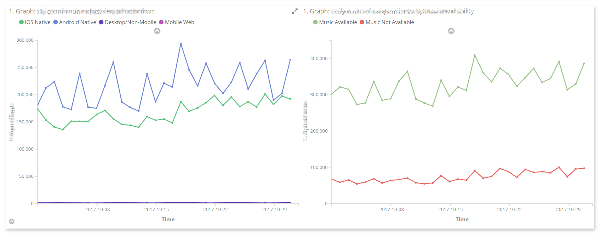This screenshot has height=234, width=600.
Task: Toggle the Mobile Web legend entry
Action: 177,22
